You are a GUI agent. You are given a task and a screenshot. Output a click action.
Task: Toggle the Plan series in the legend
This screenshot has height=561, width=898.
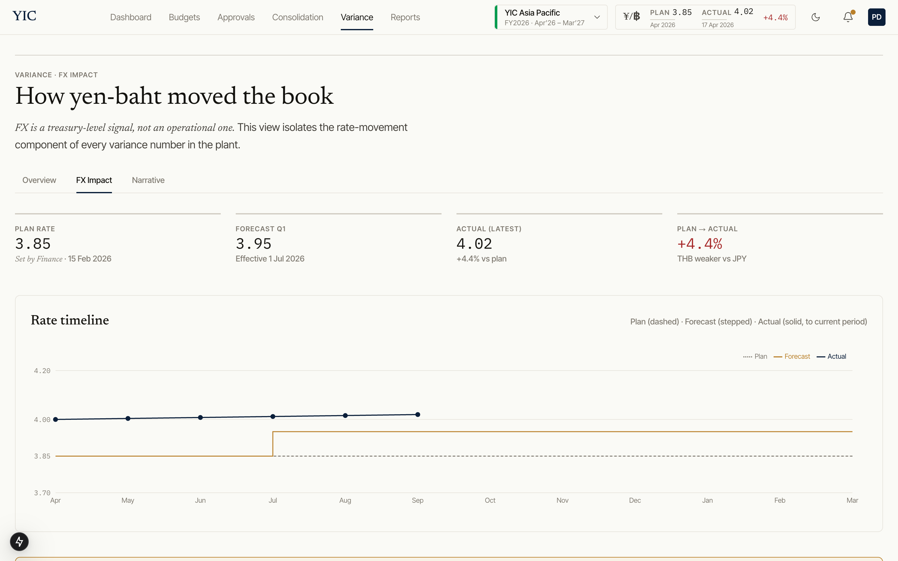pos(755,357)
